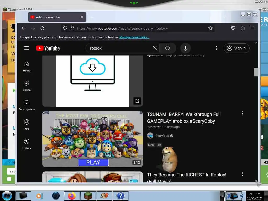Open the tracking protection shield icon
This screenshot has height=201, width=268.
(65, 28)
